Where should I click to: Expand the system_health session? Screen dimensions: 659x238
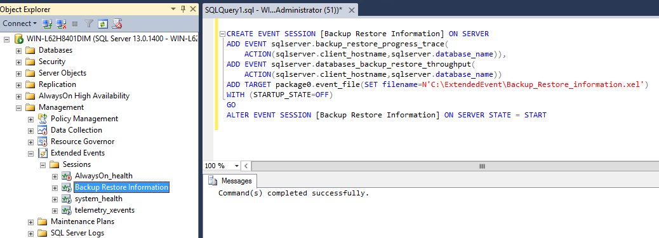(x=54, y=199)
